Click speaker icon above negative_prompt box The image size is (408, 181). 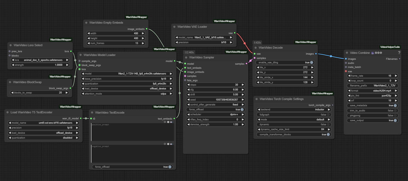tap(172, 144)
